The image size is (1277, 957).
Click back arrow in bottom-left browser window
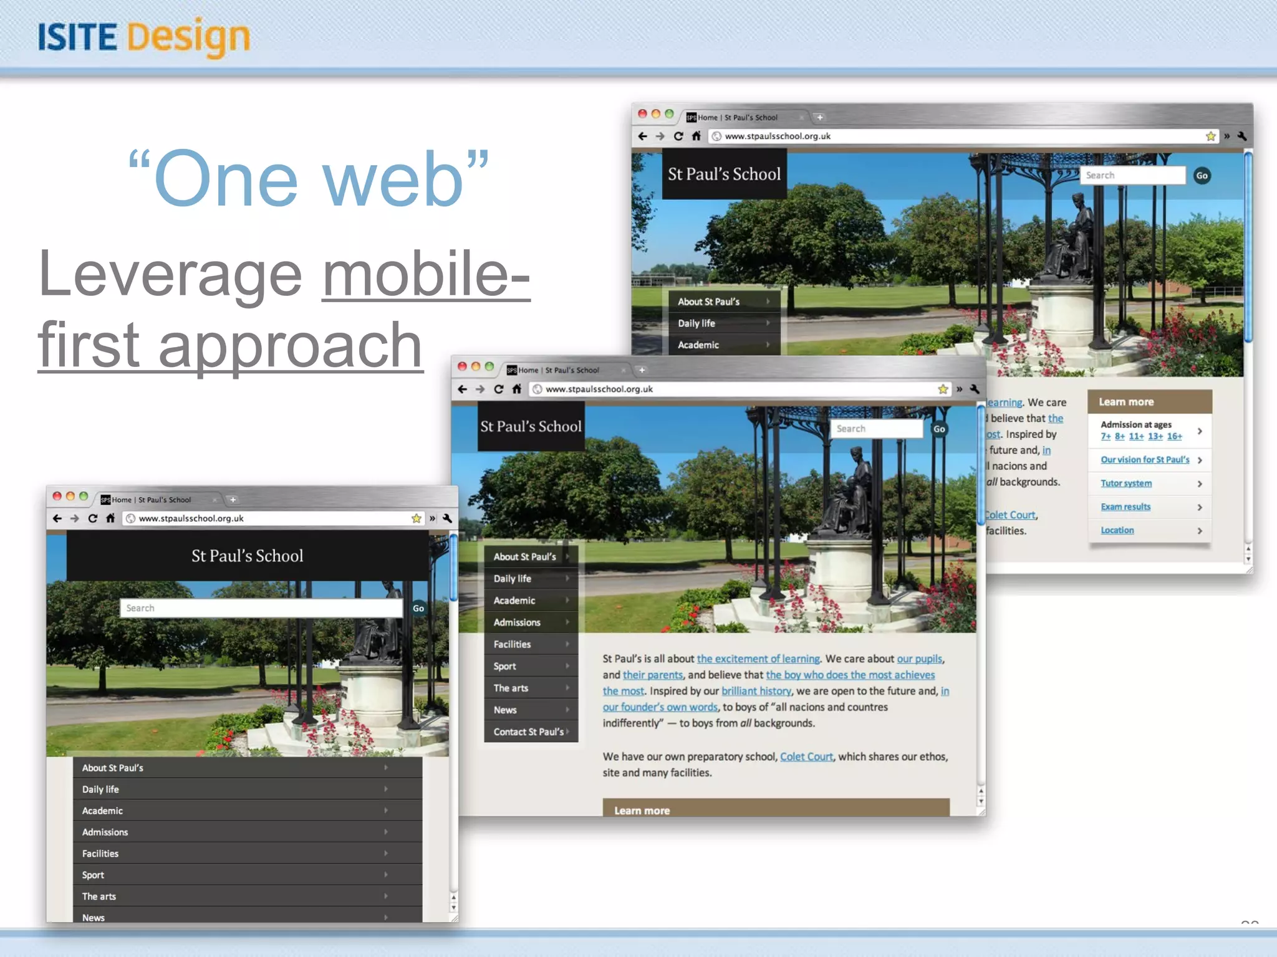(57, 518)
